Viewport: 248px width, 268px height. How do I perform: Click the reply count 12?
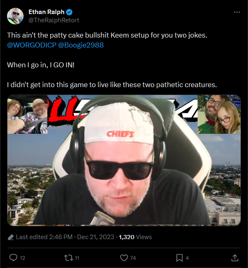tap(22, 258)
